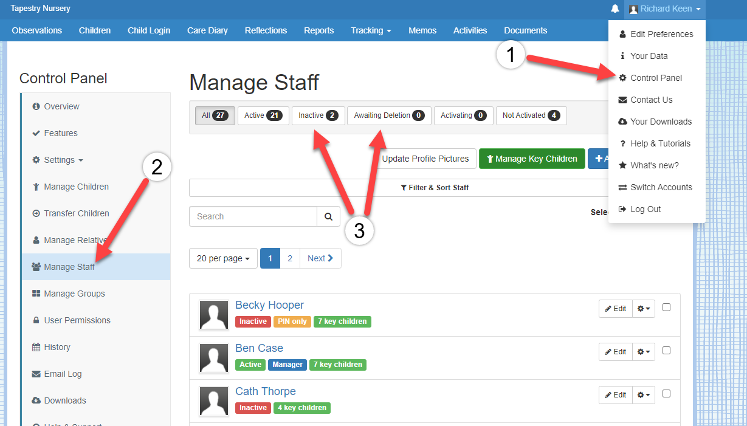The width and height of the screenshot is (747, 426).
Task: Click the Switch Accounts arrows icon
Action: (x=622, y=187)
